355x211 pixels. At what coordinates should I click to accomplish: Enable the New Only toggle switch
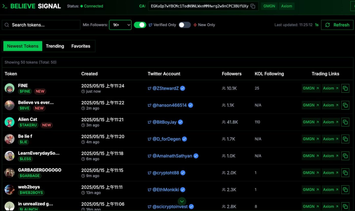click(x=184, y=25)
